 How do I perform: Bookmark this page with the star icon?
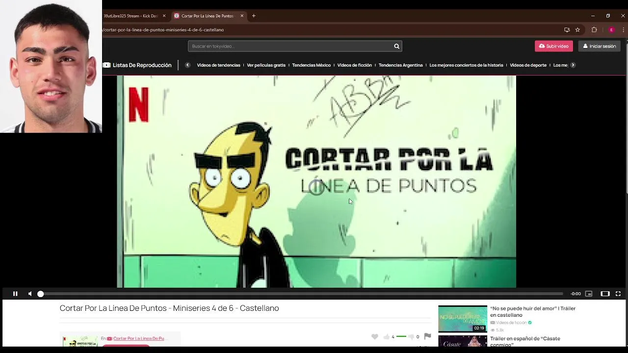(577, 30)
